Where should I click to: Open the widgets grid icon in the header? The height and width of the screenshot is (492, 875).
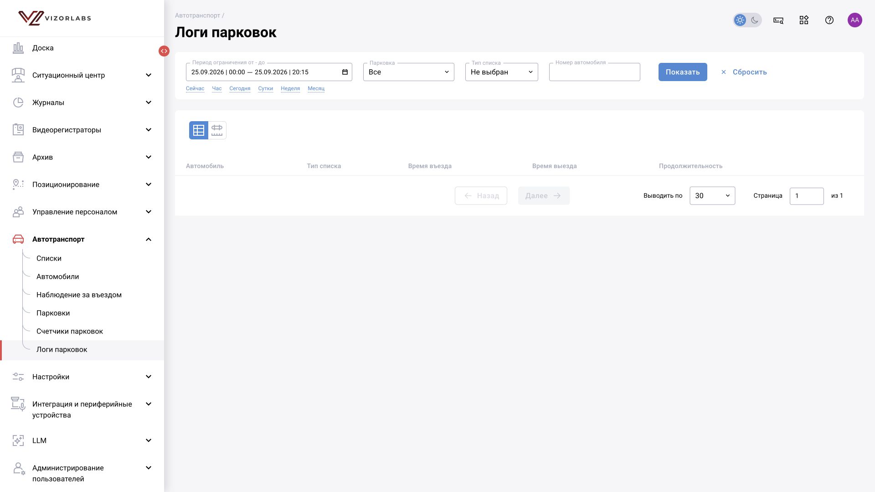coord(804,20)
